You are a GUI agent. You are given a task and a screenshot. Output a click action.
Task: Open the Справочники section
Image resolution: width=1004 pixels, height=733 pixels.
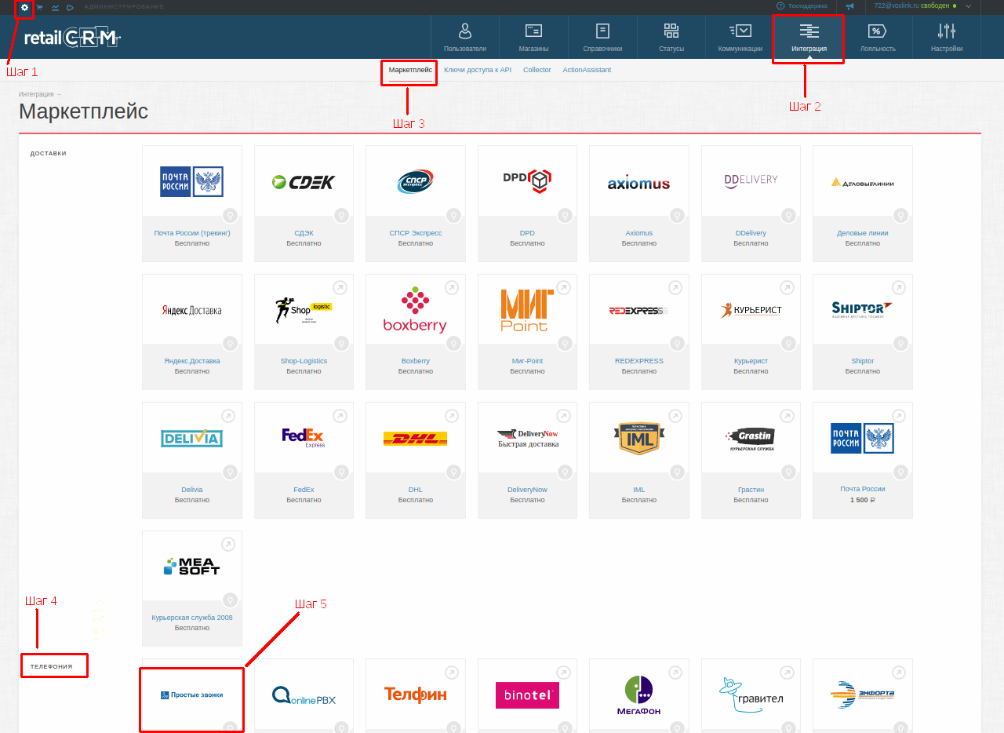[x=602, y=37]
